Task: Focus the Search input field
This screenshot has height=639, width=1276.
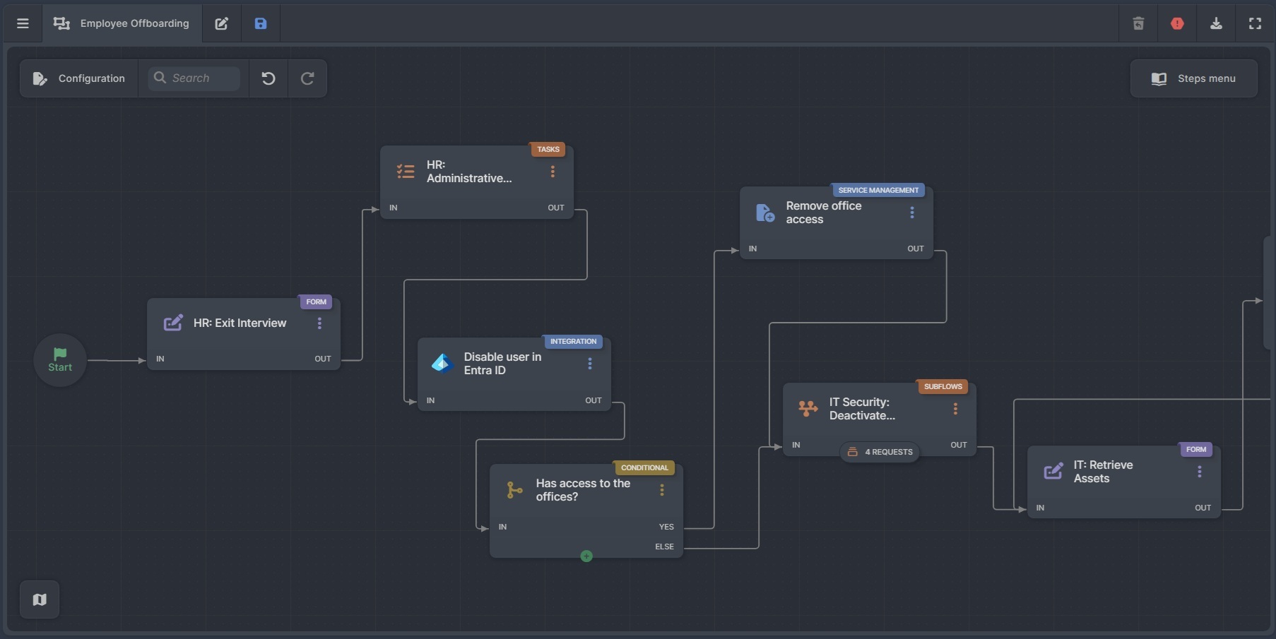Action: click(x=194, y=78)
